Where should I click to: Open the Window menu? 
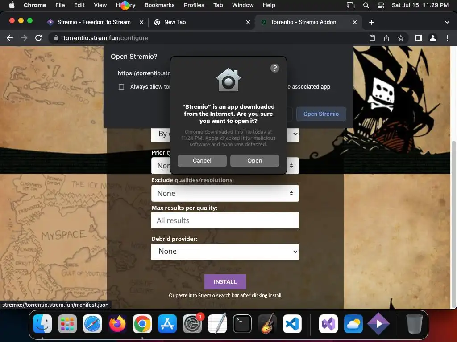[243, 5]
